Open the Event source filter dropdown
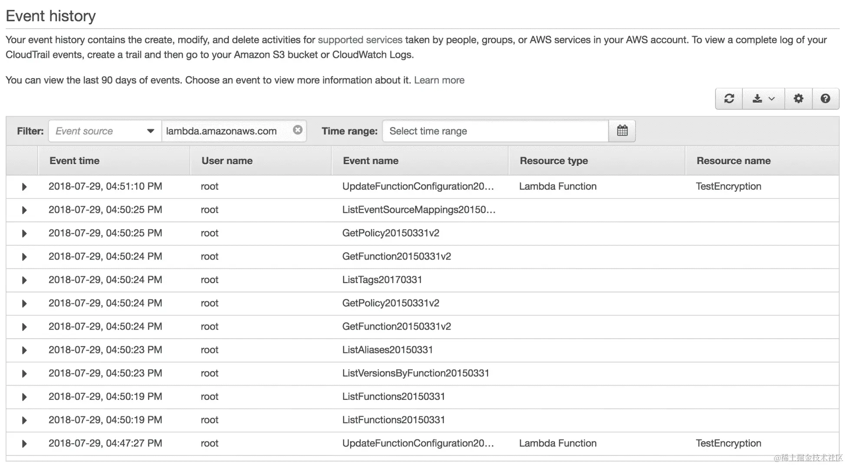 pyautogui.click(x=105, y=131)
